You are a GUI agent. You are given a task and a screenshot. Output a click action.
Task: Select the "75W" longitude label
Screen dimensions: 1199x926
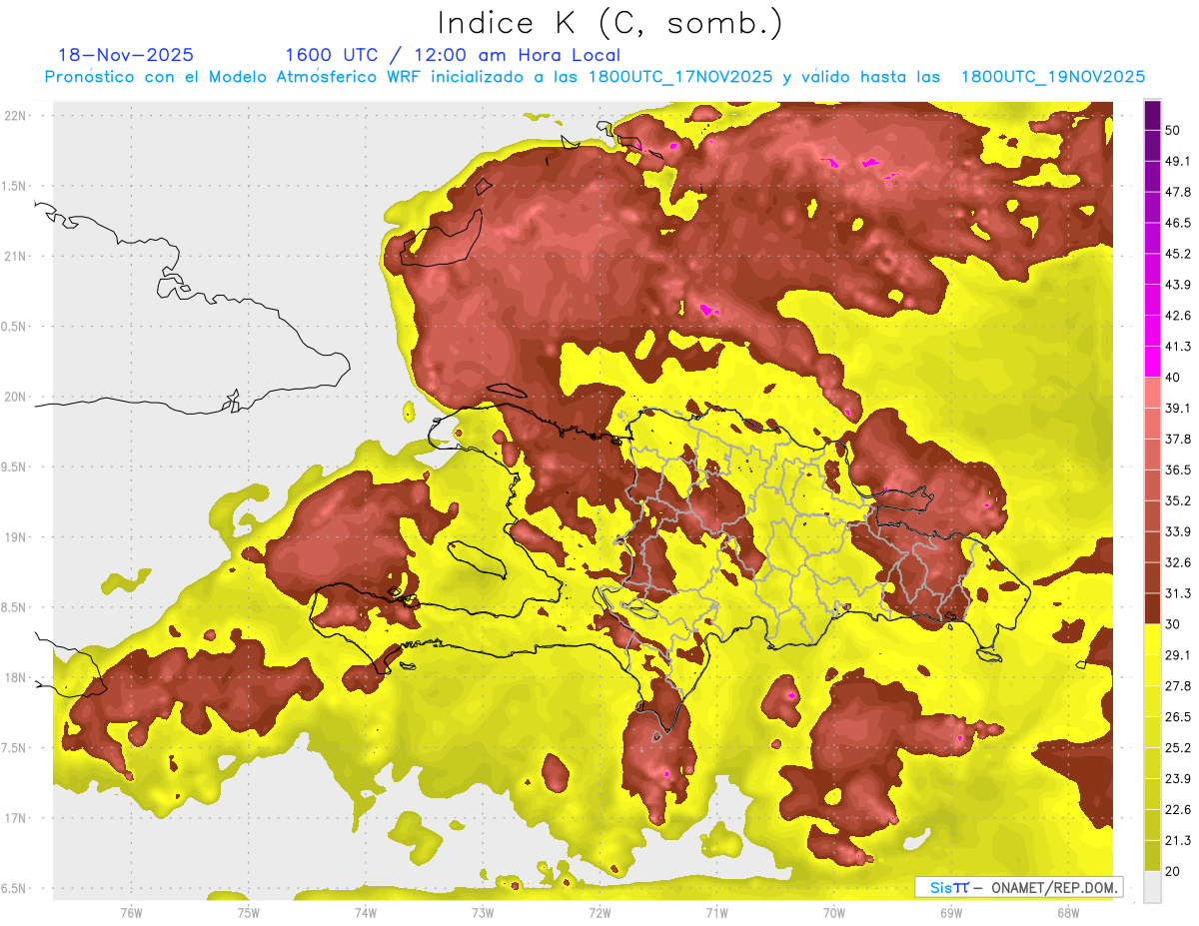[x=249, y=912]
